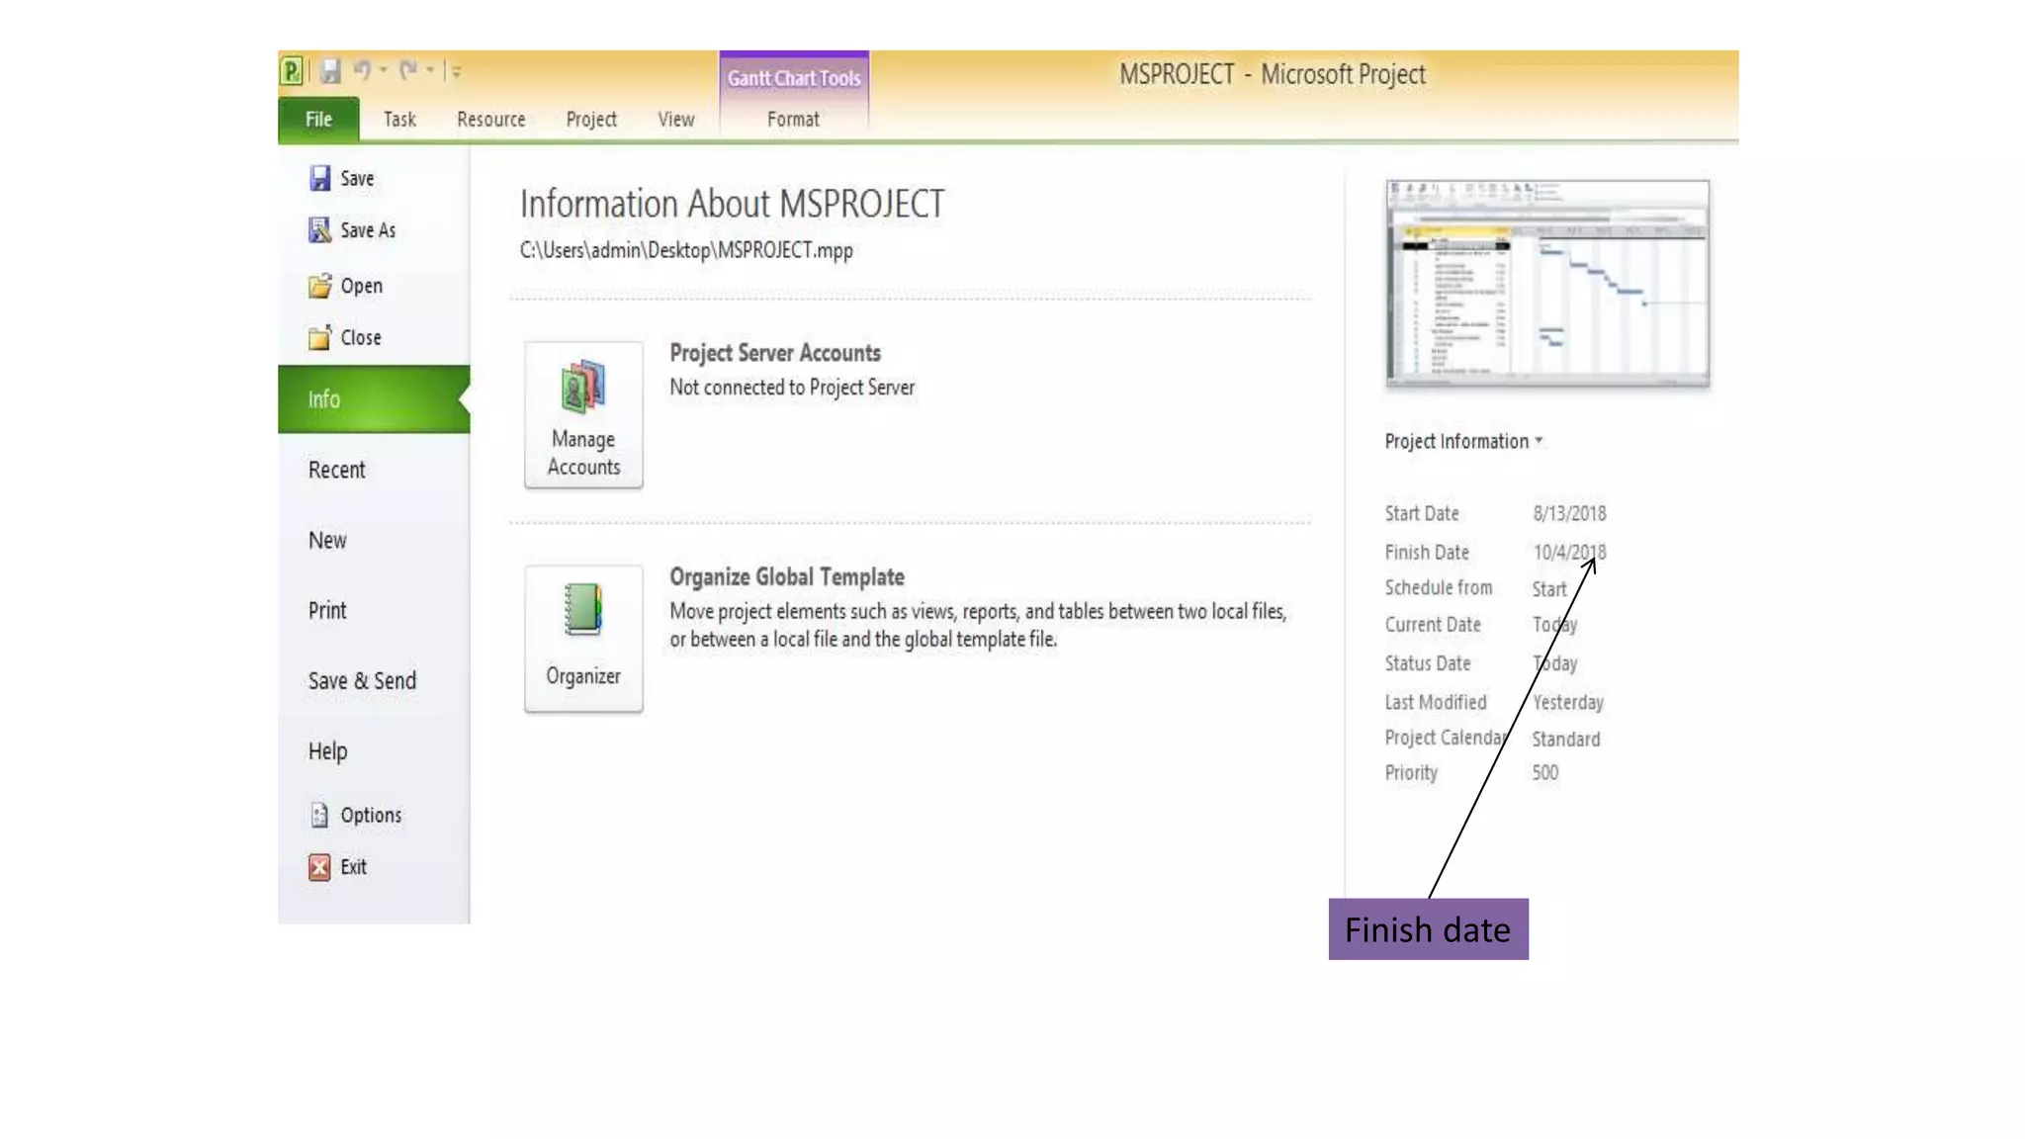Click the Save disk icon in quick access toolbar
This screenshot has height=1139, width=2025.
(330, 71)
